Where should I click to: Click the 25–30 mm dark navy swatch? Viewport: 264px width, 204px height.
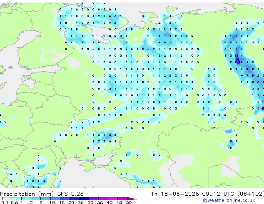pyautogui.click(x=84, y=199)
